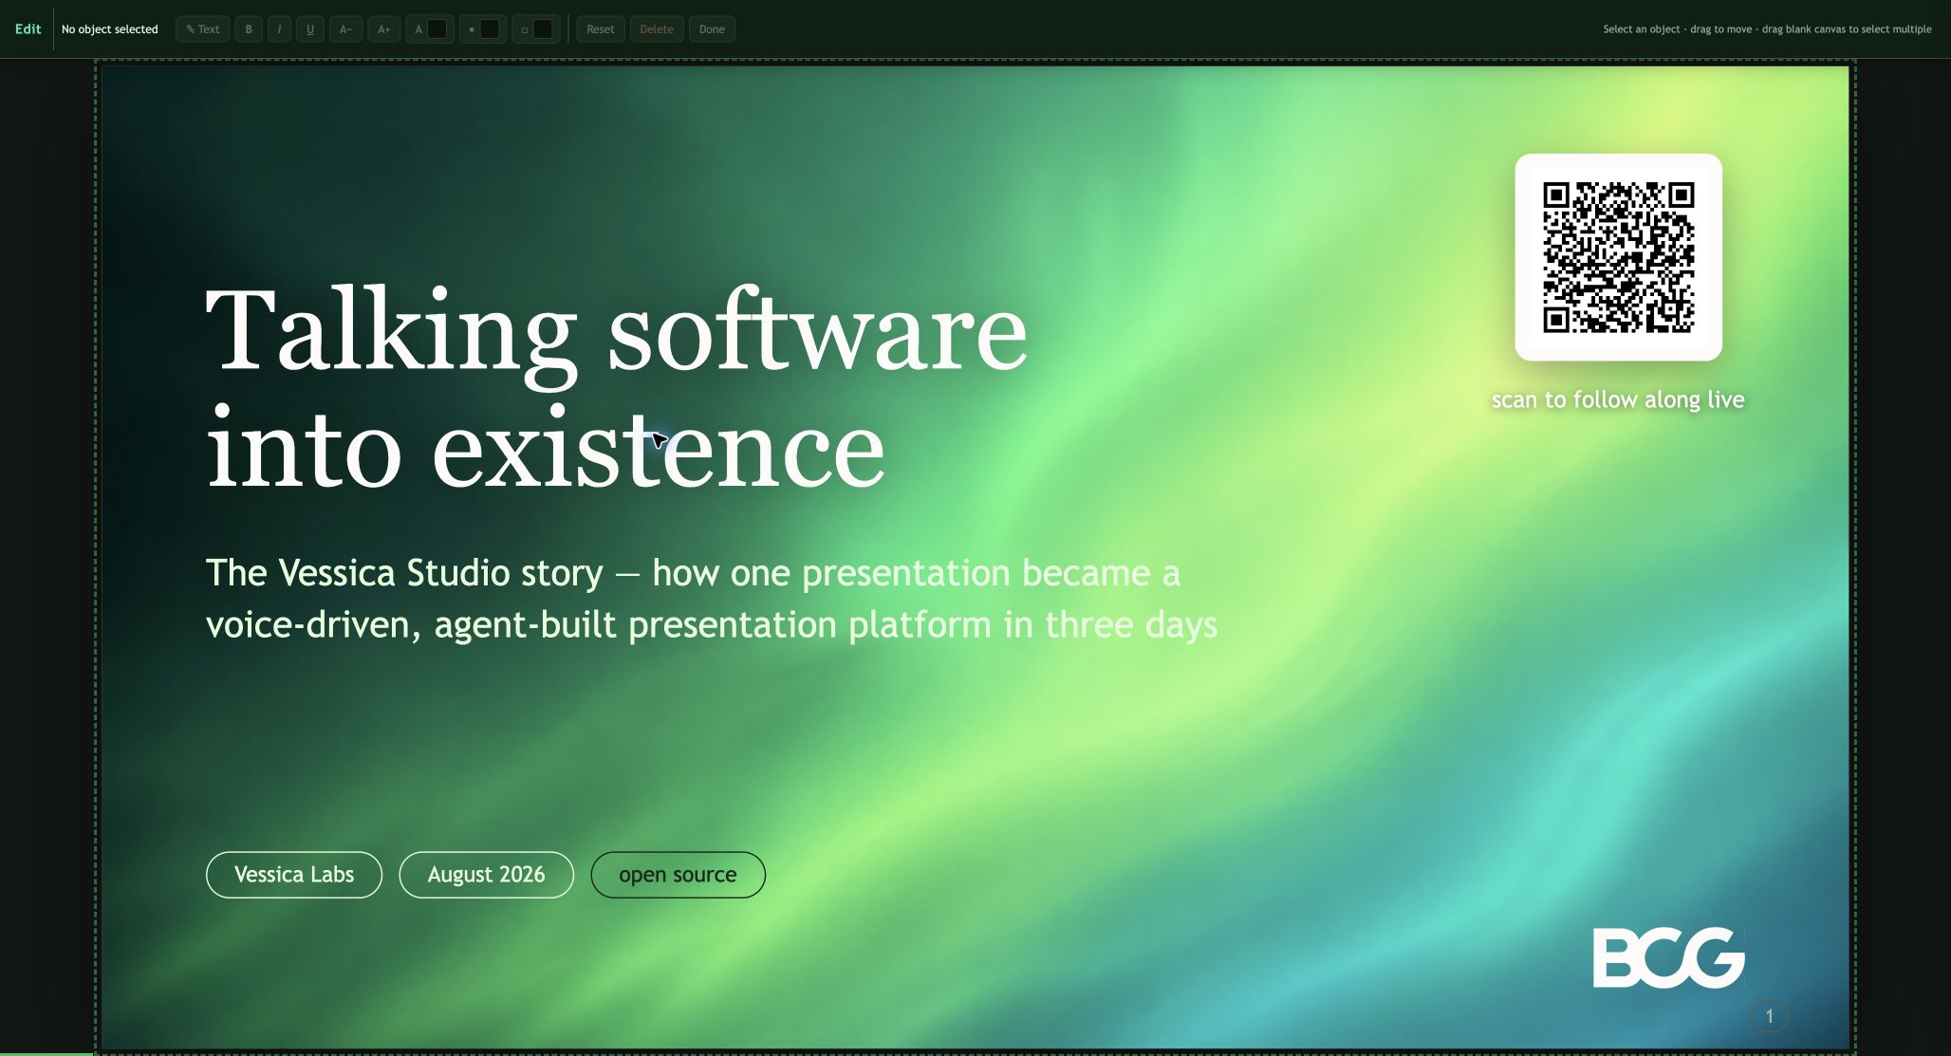1951x1056 pixels.
Task: Toggle underline formatting (U)
Action: 310,29
